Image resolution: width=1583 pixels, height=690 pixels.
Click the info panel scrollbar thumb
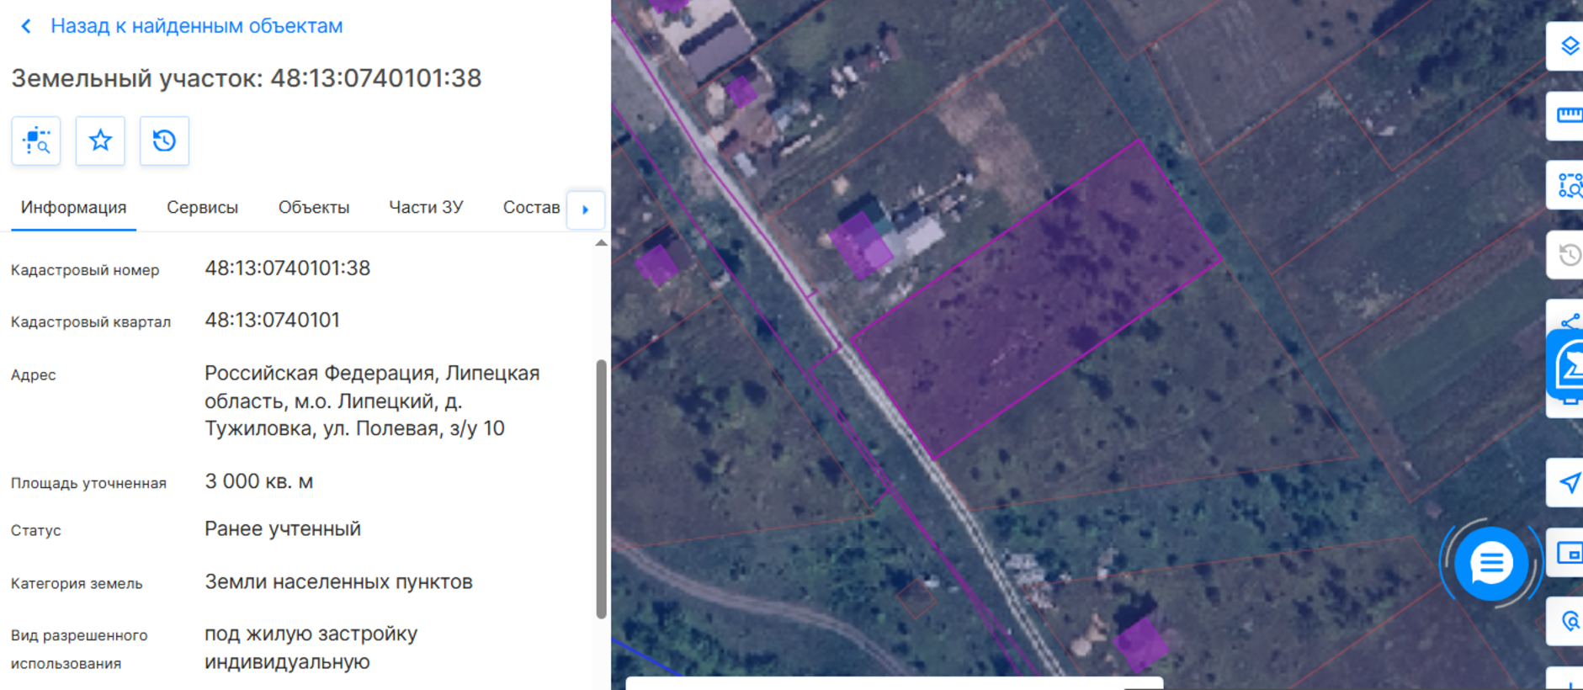click(x=601, y=489)
